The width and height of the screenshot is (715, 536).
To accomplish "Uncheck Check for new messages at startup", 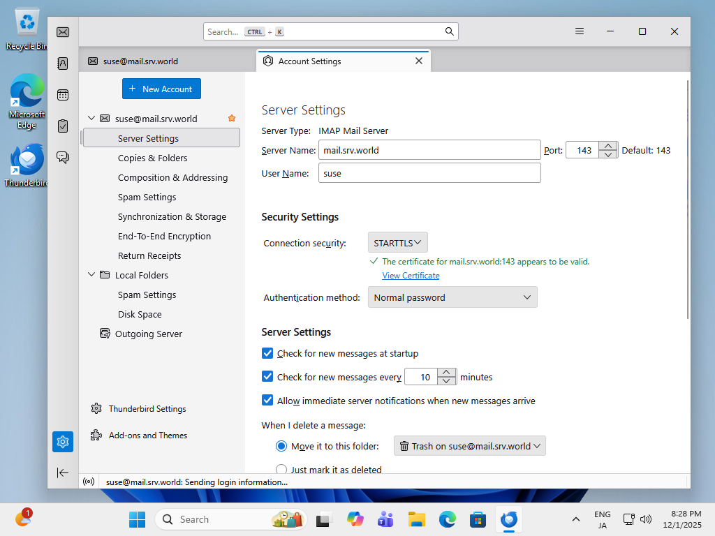I will click(267, 353).
